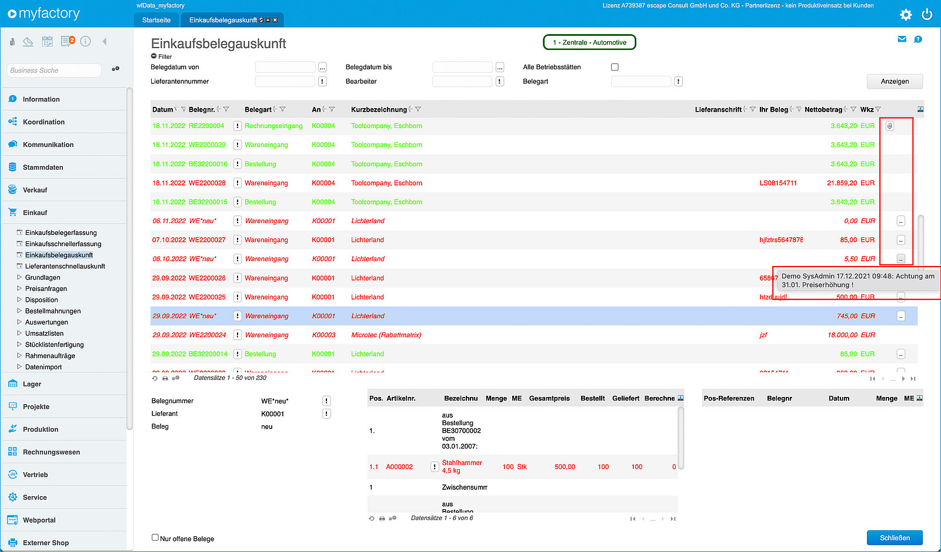This screenshot has width=941, height=552.
Task: Open the envelope mail icon top right
Action: (x=902, y=39)
